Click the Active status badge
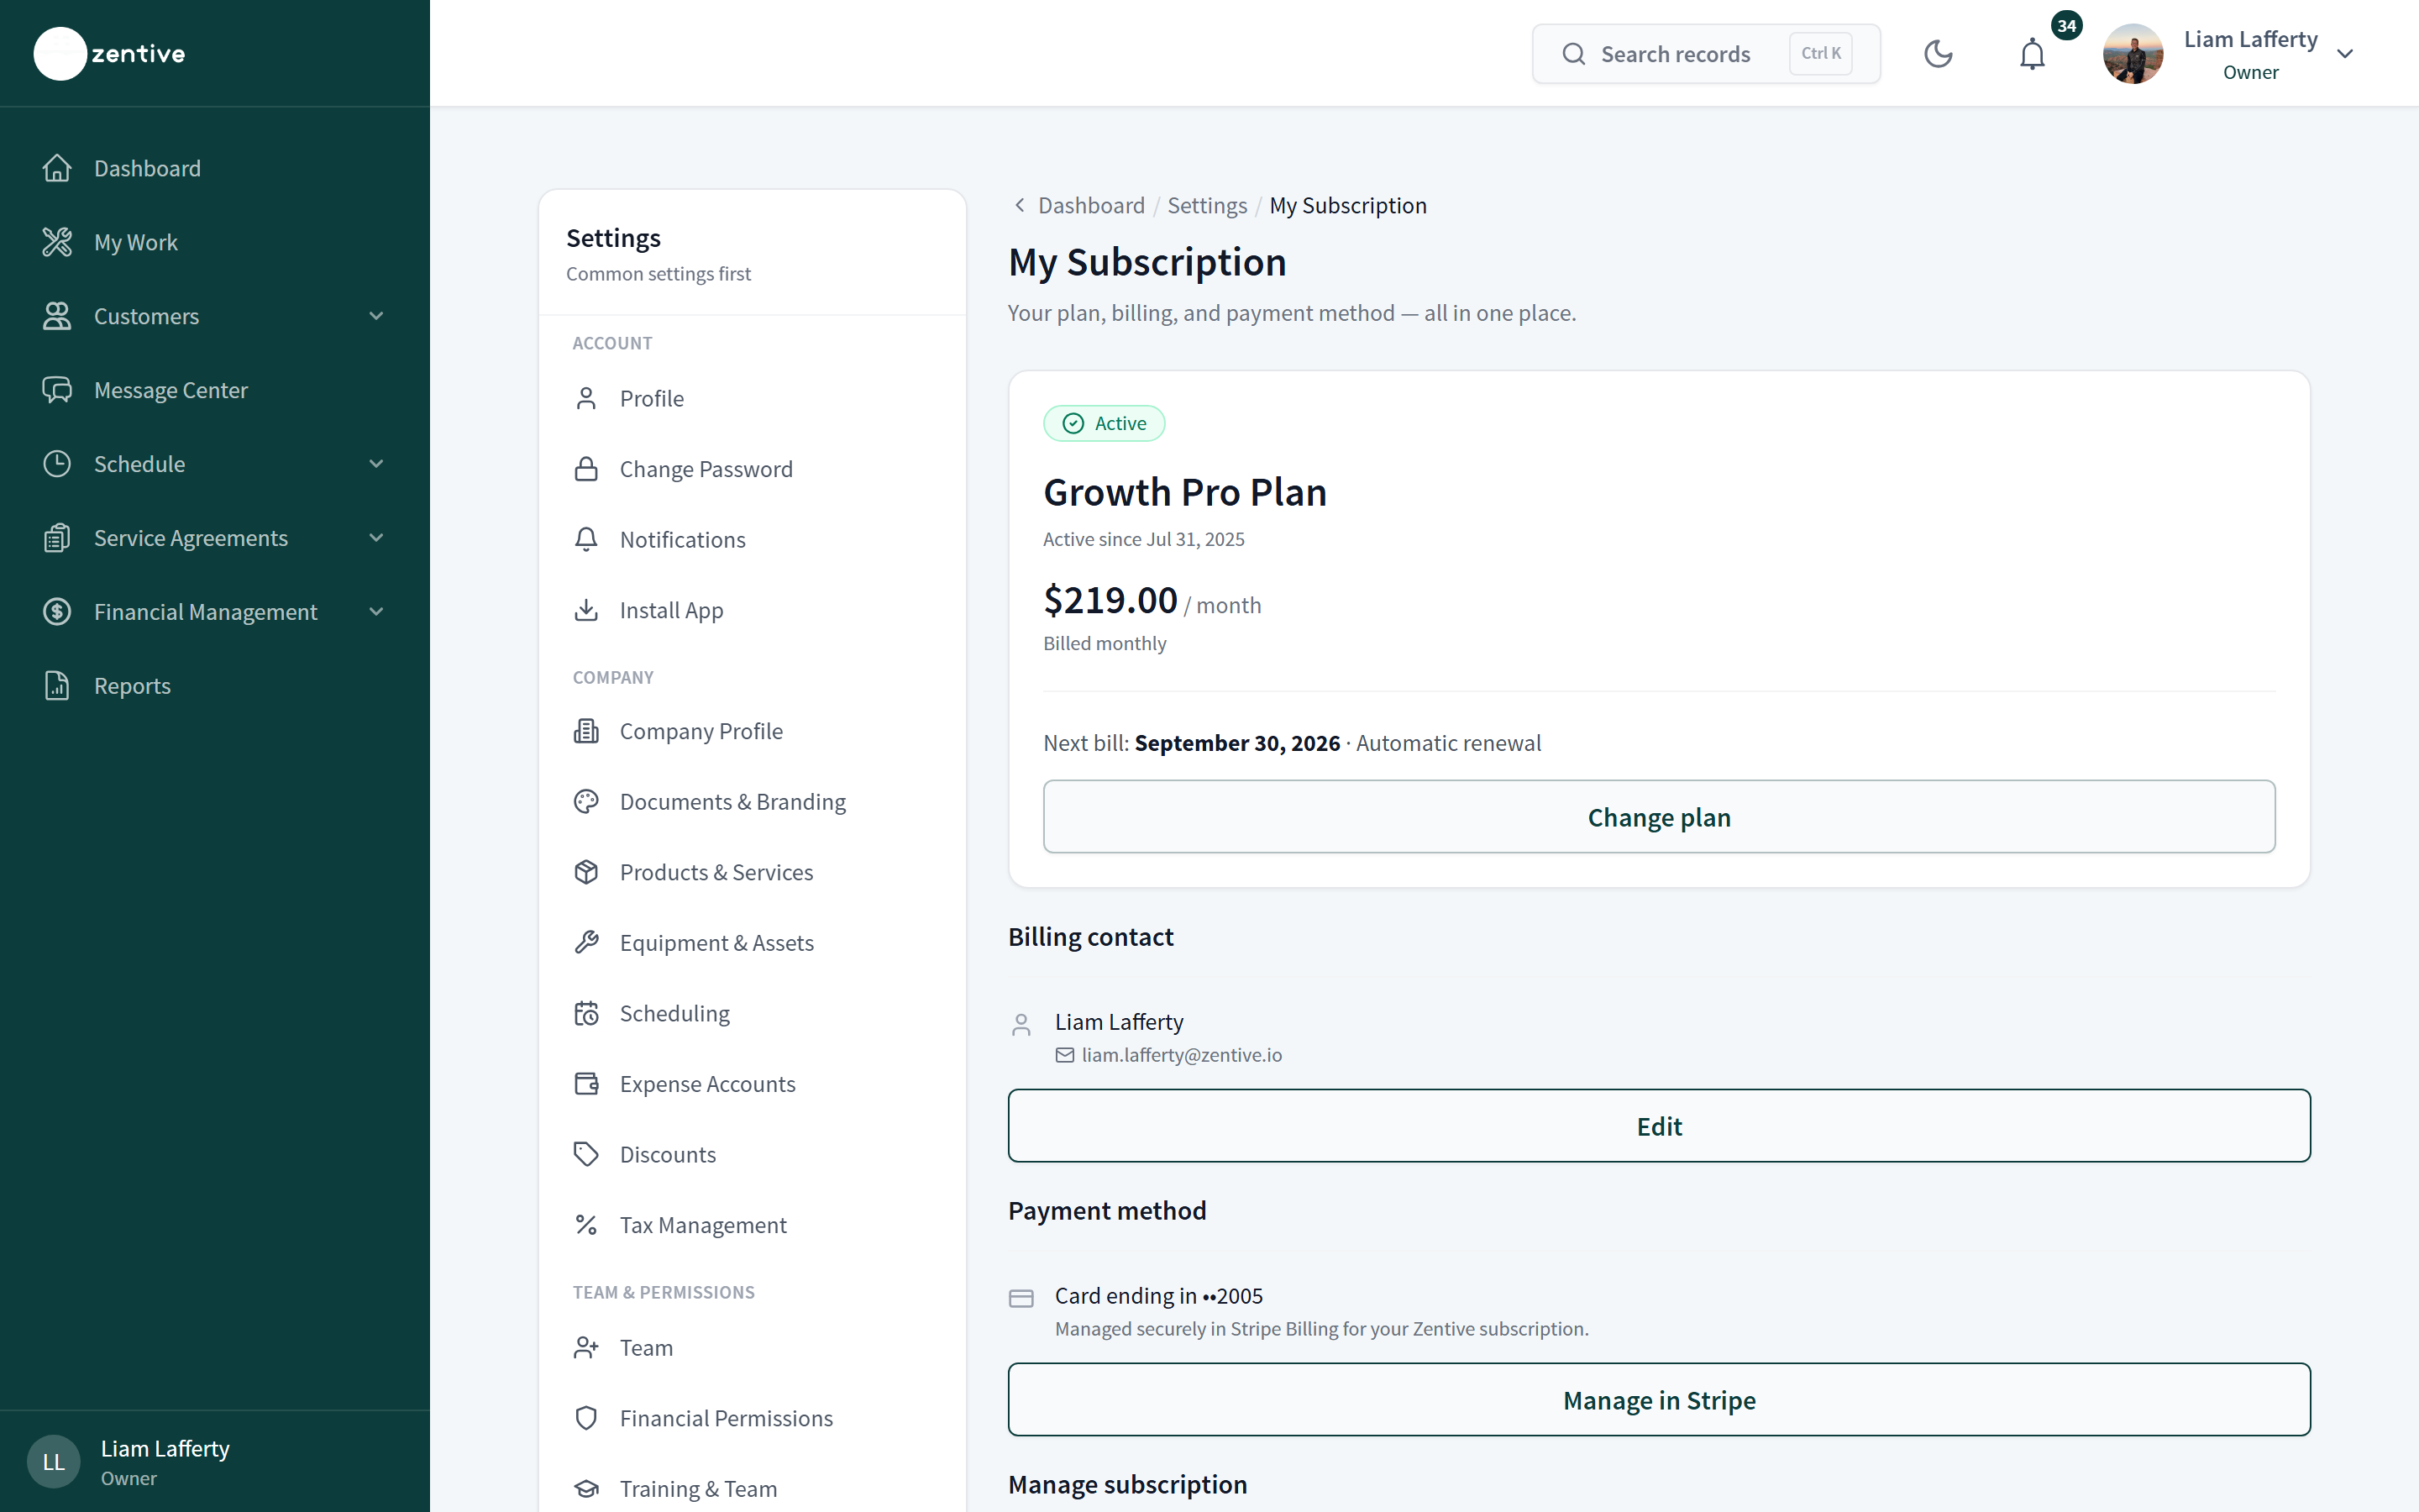The width and height of the screenshot is (2419, 1512). (x=1105, y=423)
